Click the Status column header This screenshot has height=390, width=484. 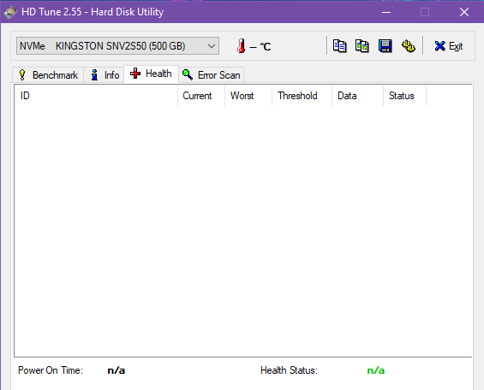click(404, 96)
